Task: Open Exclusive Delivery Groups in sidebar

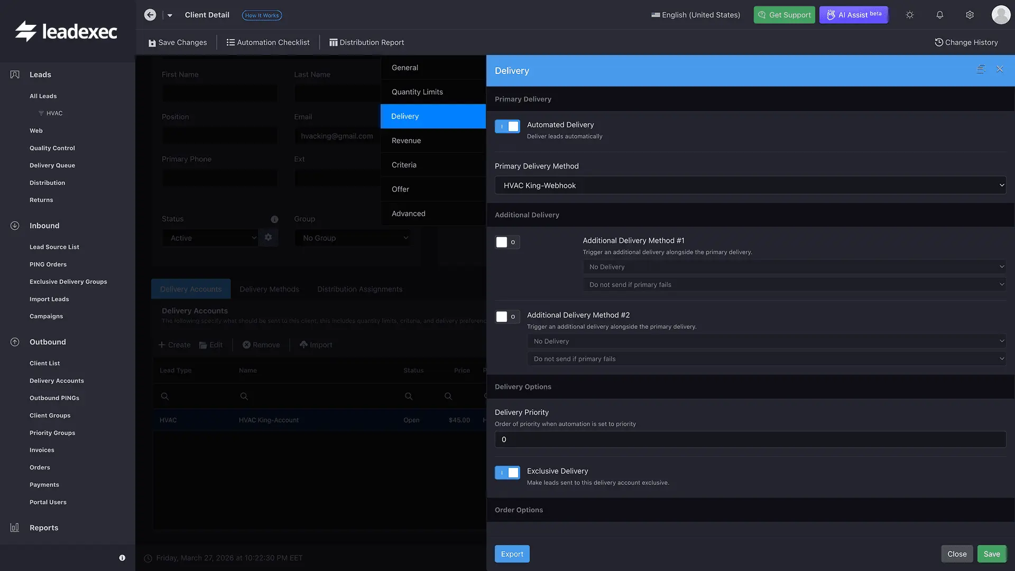Action: pos(68,282)
